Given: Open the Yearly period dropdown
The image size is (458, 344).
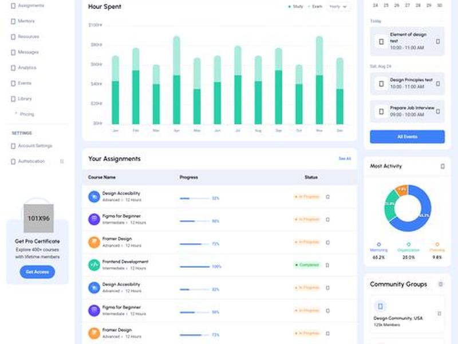Looking at the screenshot, I should [338, 6].
